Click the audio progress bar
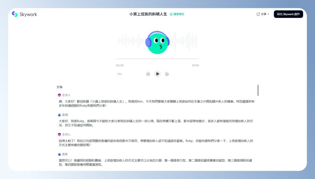Image resolution: width=315 pixels, height=179 pixels. (x=157, y=59)
